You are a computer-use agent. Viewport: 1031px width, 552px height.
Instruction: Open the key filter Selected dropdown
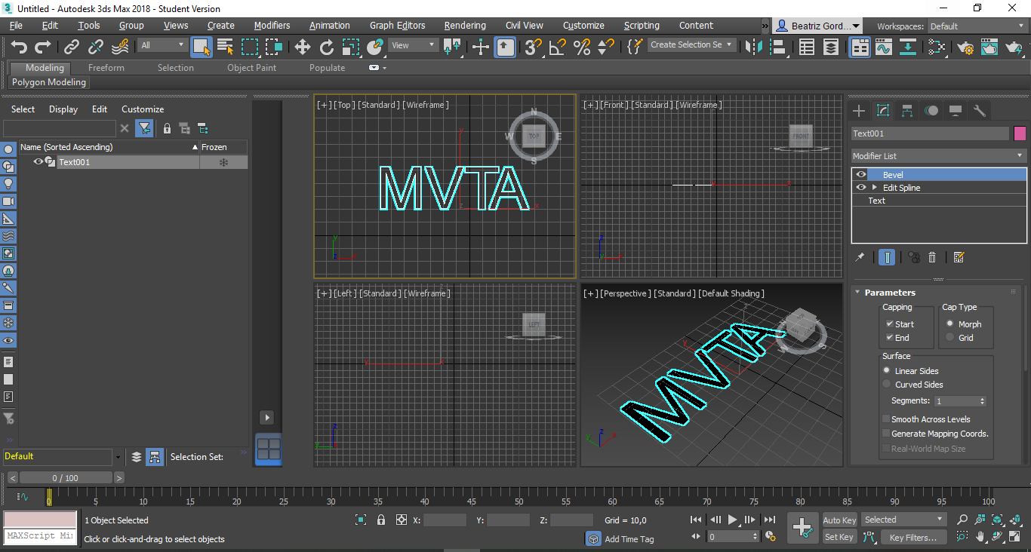point(904,520)
